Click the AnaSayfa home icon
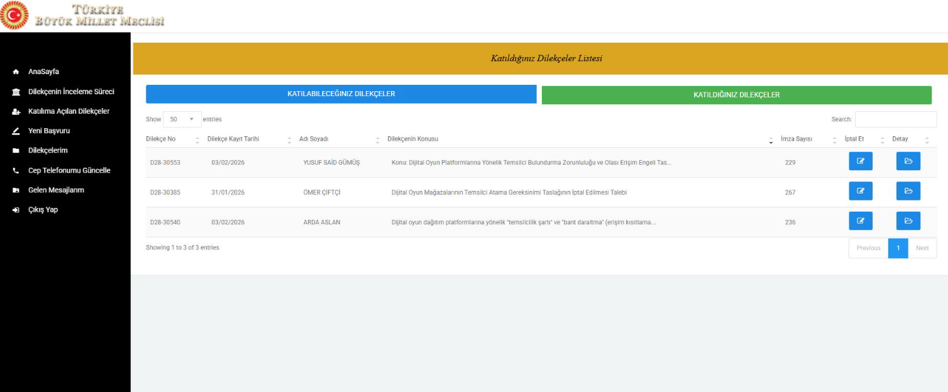The height and width of the screenshot is (392, 948). 16,72
